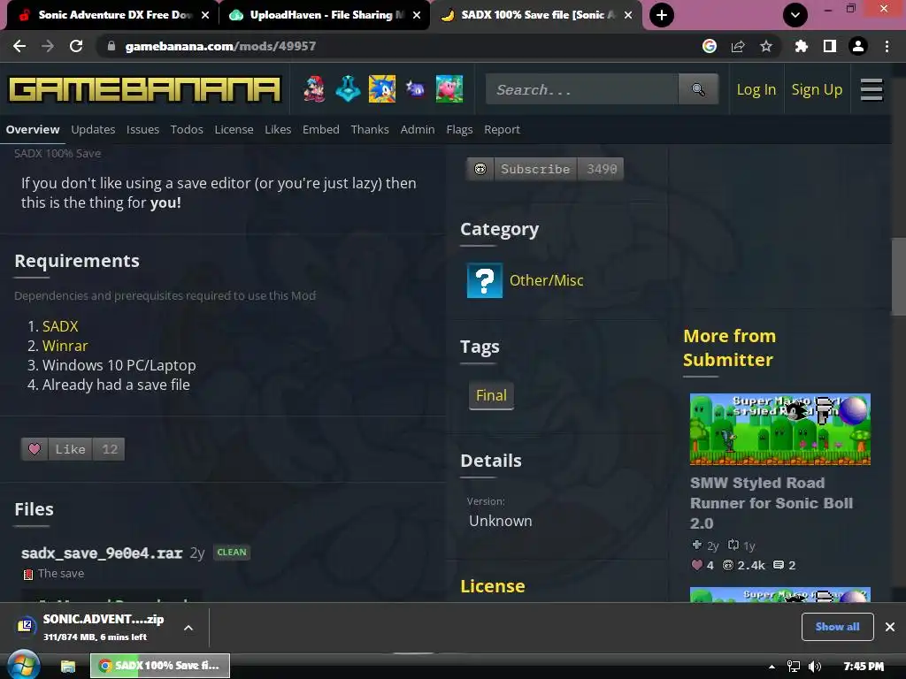Screen dimensions: 906x679
Task: Click the sadx_save_9e0e4.rar file name
Action: click(x=102, y=553)
